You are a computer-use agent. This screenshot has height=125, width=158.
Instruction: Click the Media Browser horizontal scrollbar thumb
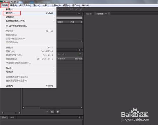(x=33, y=108)
